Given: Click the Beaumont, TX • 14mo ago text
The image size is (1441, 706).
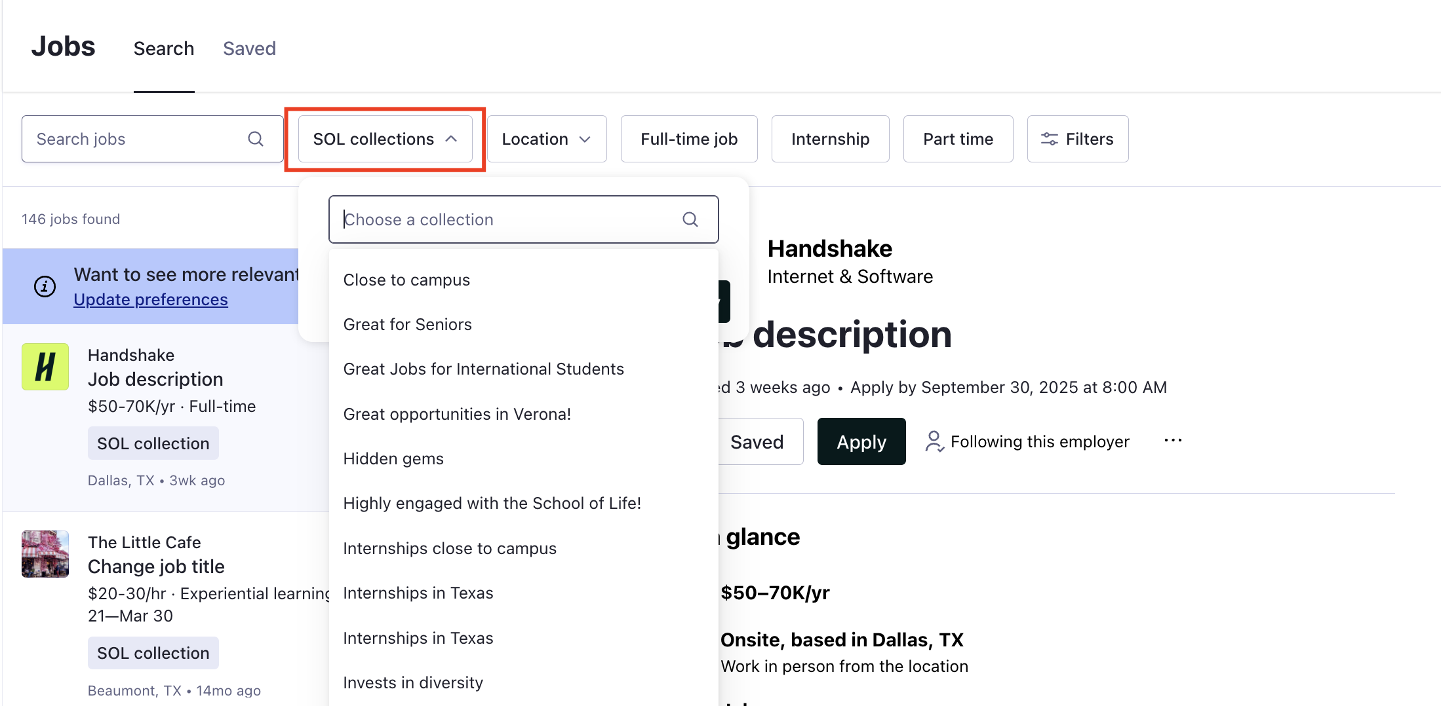Looking at the screenshot, I should 174,690.
